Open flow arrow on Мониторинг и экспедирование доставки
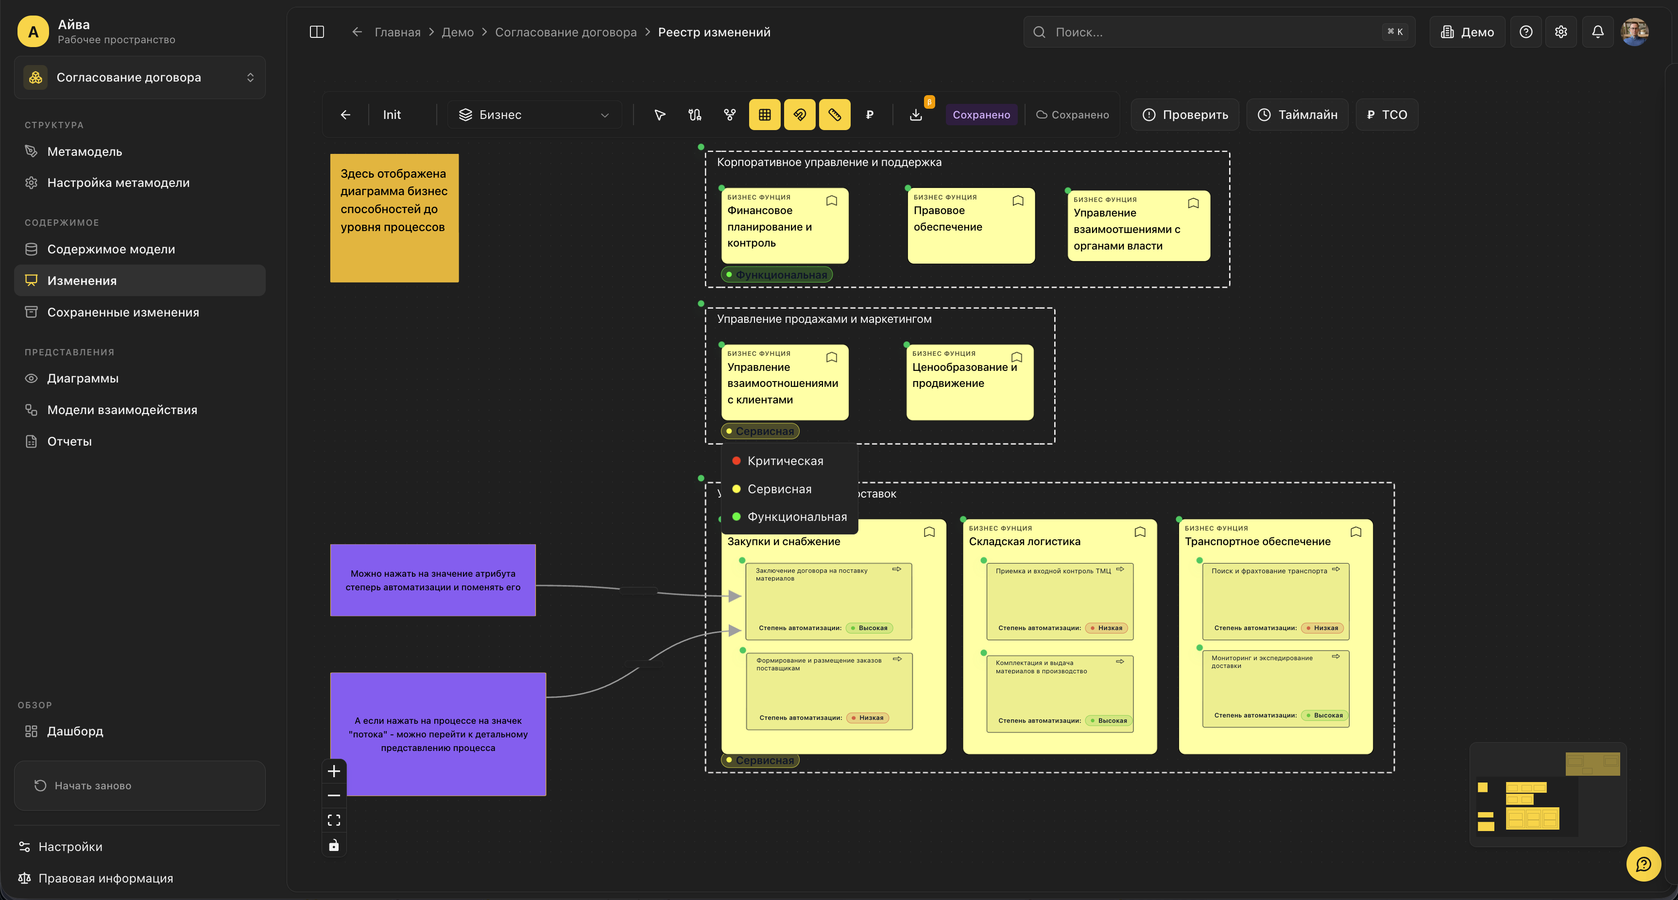Viewport: 1678px width, 900px height. pos(1336,657)
